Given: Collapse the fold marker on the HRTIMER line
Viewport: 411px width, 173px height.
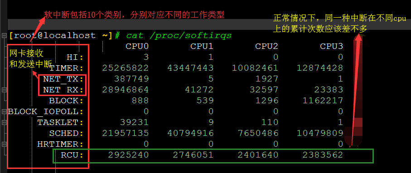Looking at the screenshot, I should (x=4, y=144).
